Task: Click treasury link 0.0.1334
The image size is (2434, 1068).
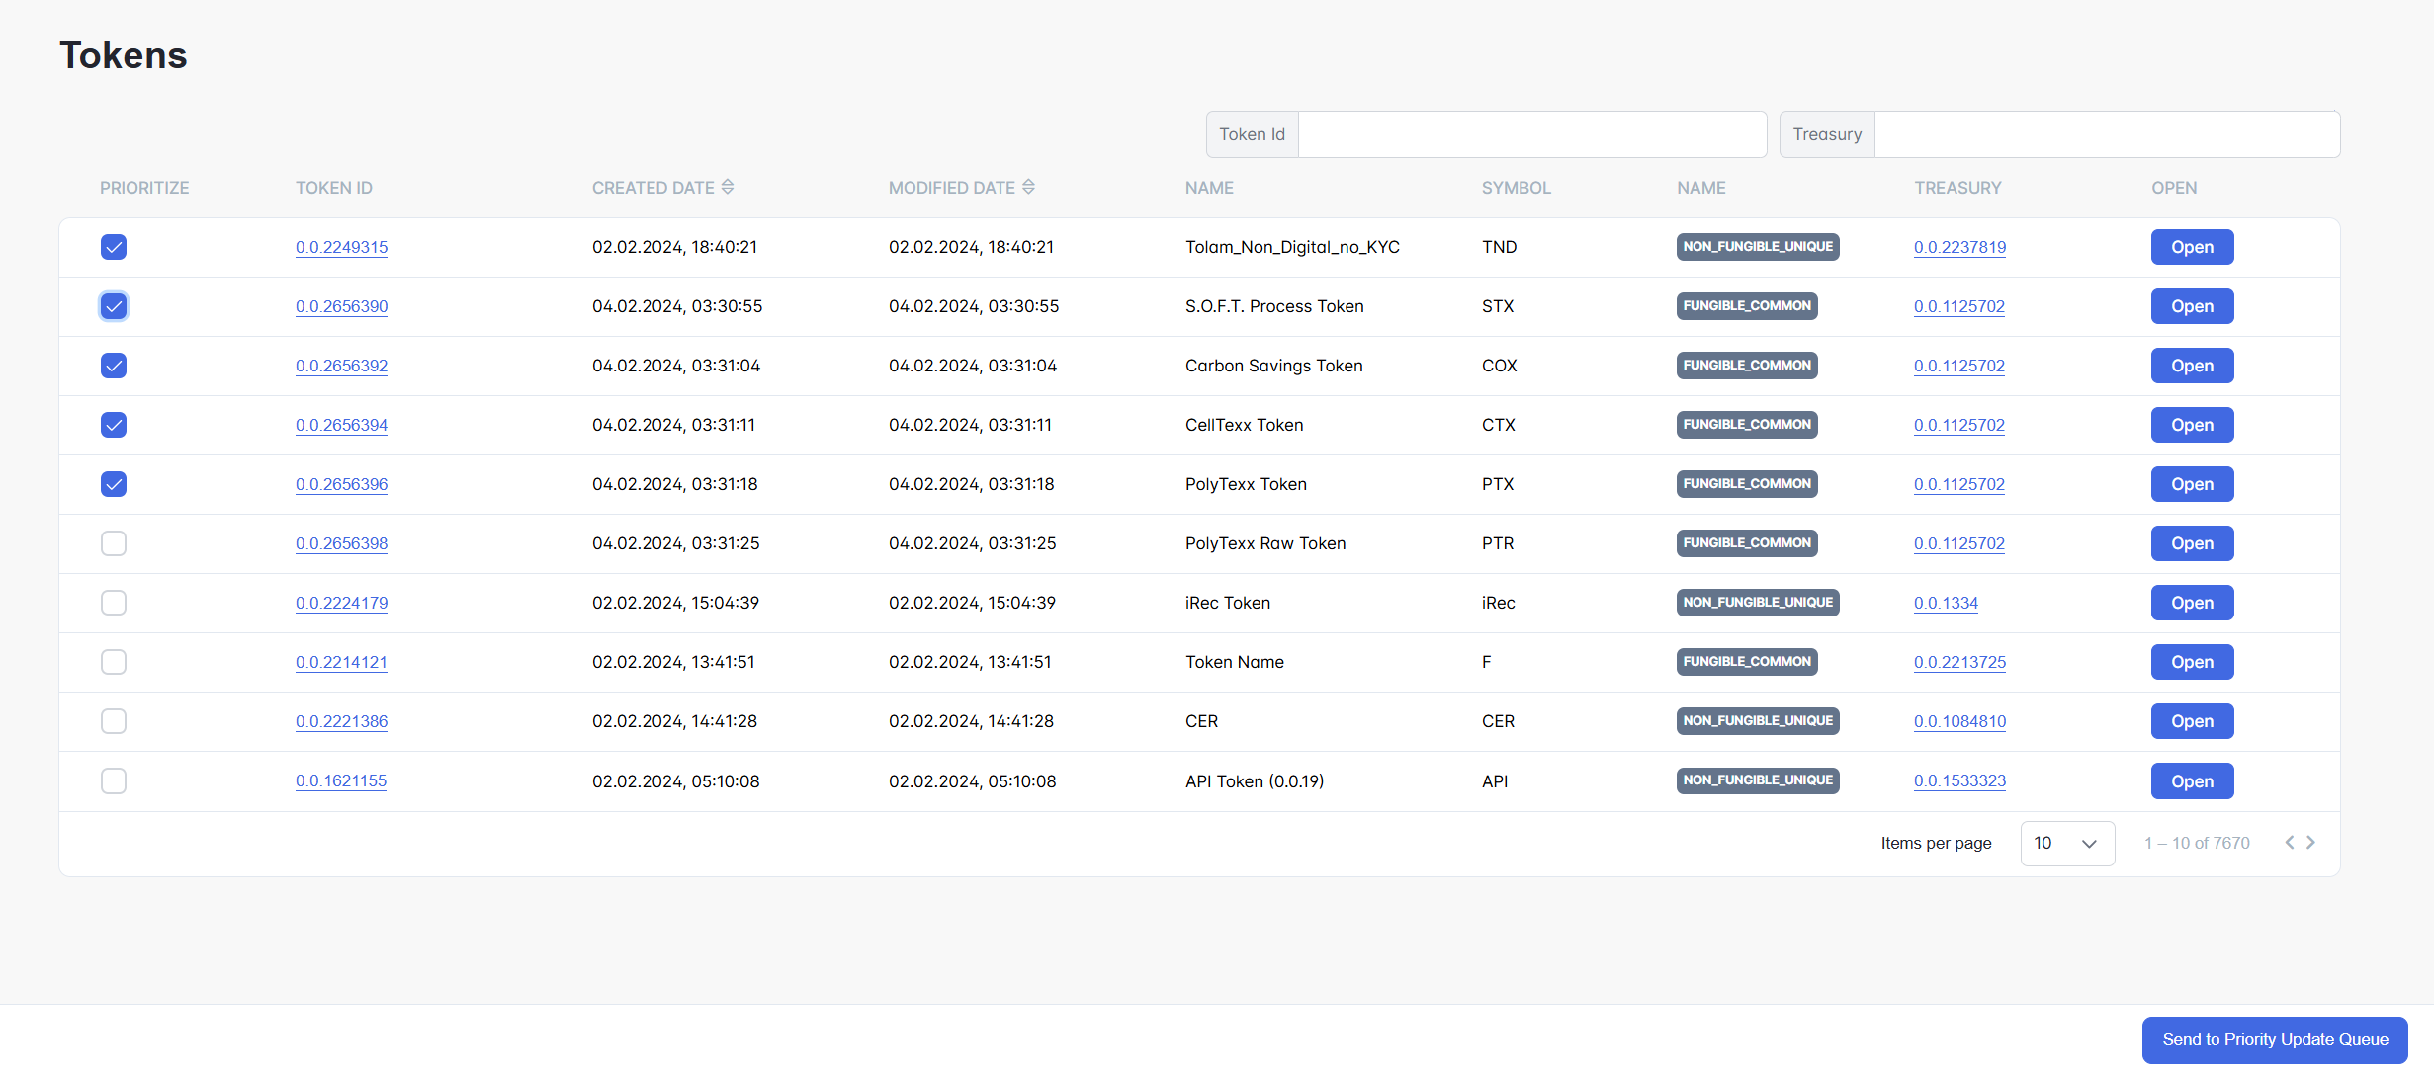Action: point(1946,603)
